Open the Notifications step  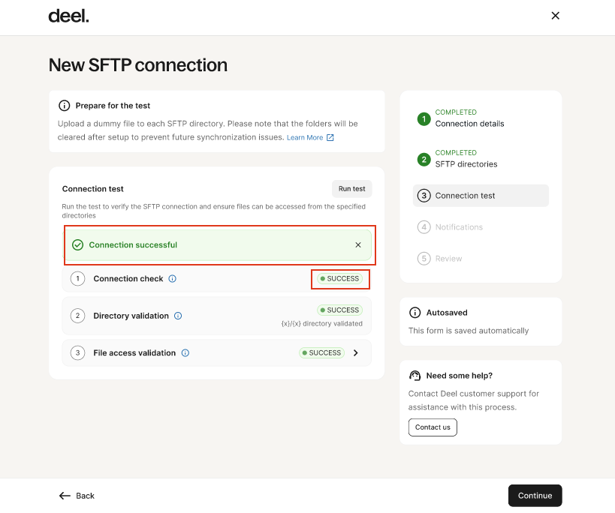coord(459,227)
